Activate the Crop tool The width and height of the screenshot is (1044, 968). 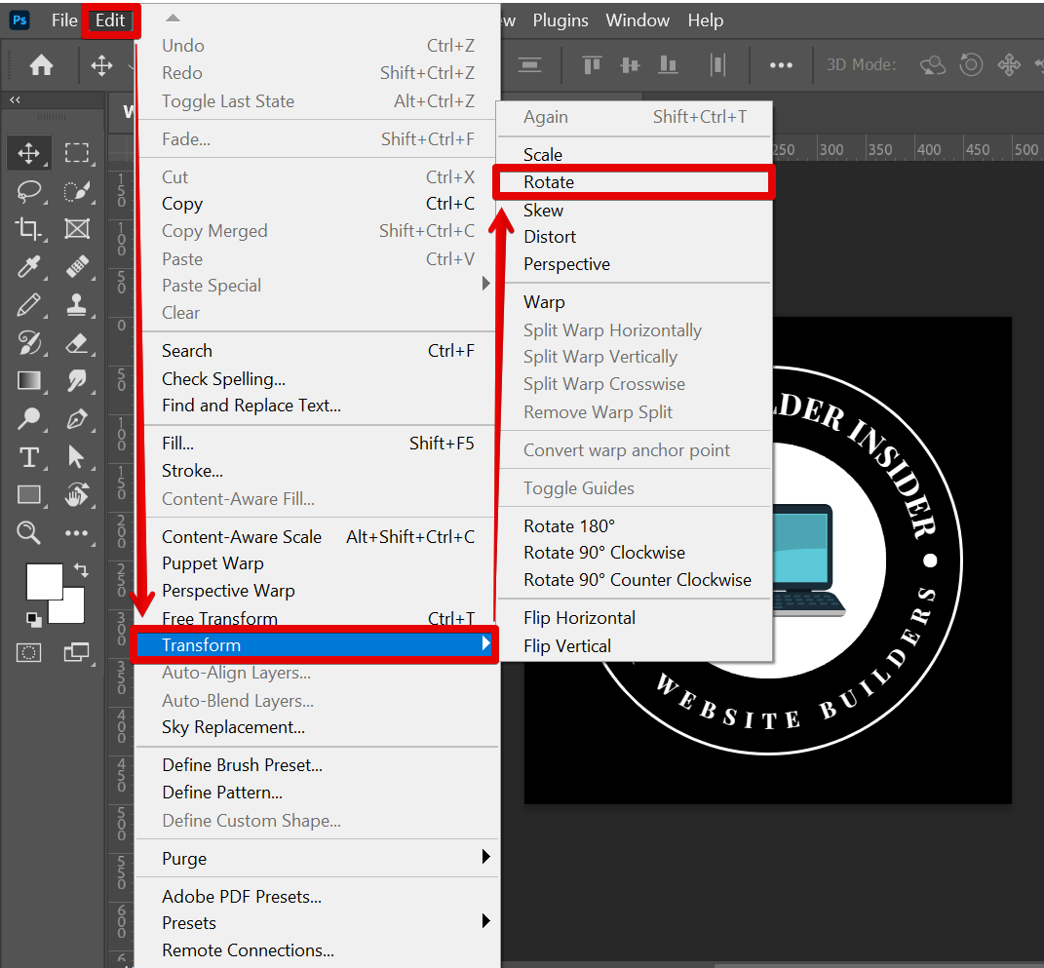coord(28,229)
